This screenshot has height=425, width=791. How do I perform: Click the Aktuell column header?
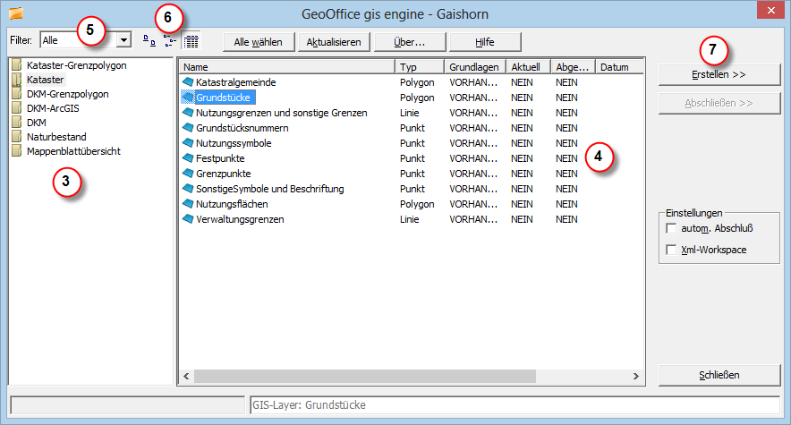(528, 66)
